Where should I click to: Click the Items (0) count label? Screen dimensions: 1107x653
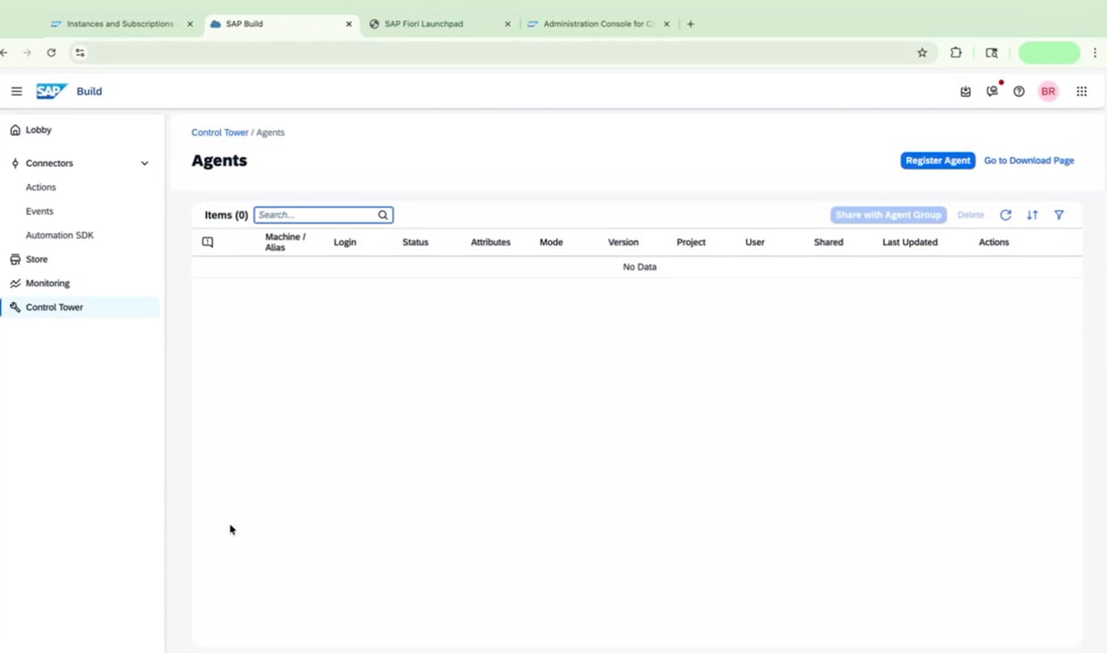coord(226,215)
